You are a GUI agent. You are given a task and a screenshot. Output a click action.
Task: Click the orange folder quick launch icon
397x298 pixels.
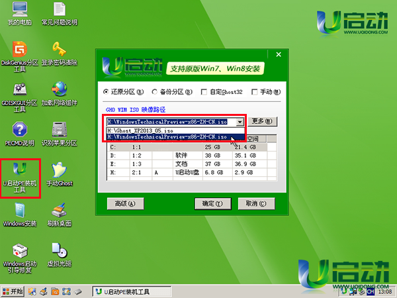tap(55, 291)
